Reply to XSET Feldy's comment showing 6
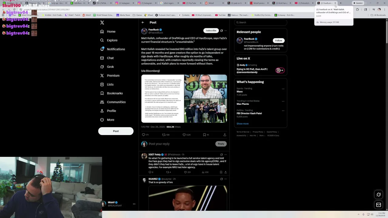Screen dimensions: 388x218 (x=151, y=172)
